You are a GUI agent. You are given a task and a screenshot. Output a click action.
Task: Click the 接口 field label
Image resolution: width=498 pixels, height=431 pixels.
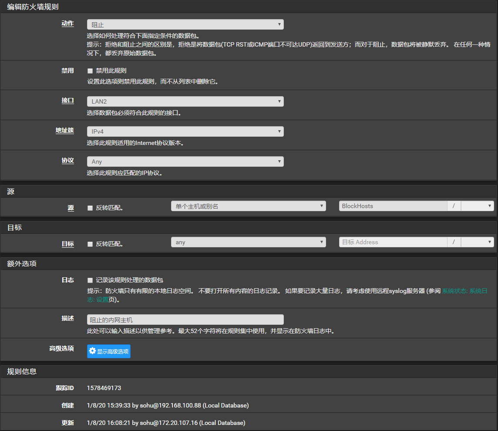point(67,101)
